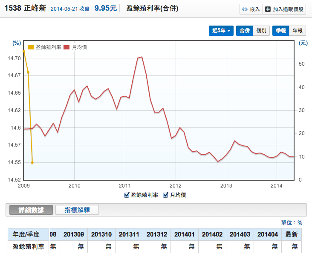312x257 pixels.
Task: Toggle the 月均價 series checkbox
Action: [166, 195]
